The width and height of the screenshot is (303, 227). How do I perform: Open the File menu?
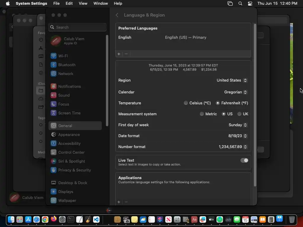pyautogui.click(x=57, y=4)
